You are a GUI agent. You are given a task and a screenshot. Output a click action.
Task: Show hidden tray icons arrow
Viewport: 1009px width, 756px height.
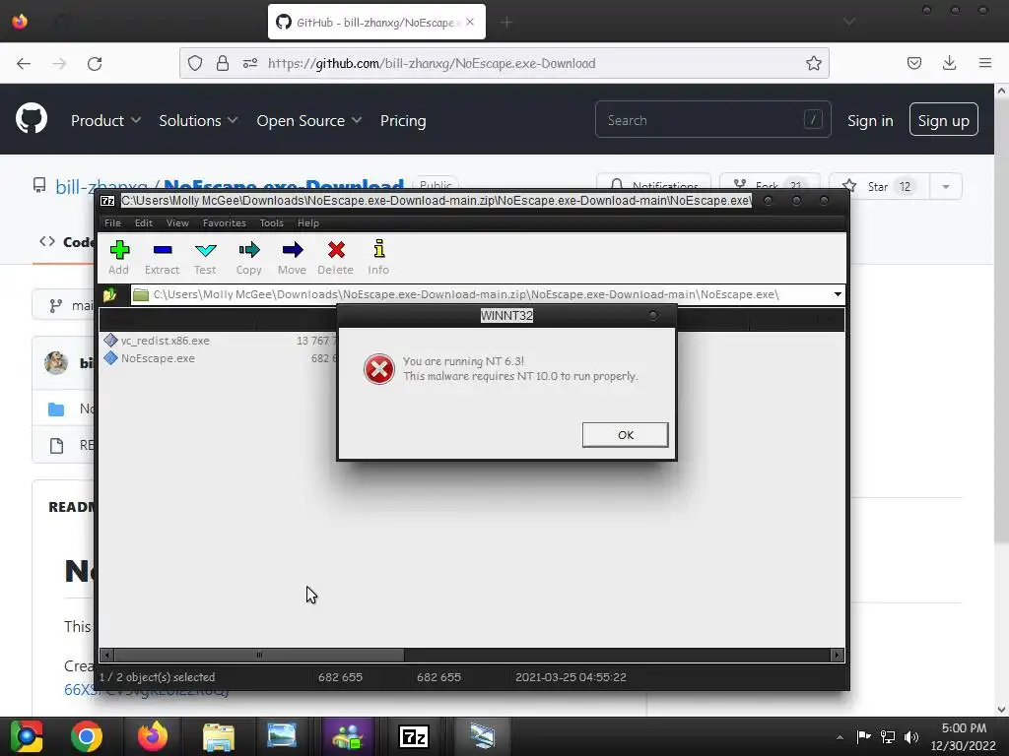840,736
